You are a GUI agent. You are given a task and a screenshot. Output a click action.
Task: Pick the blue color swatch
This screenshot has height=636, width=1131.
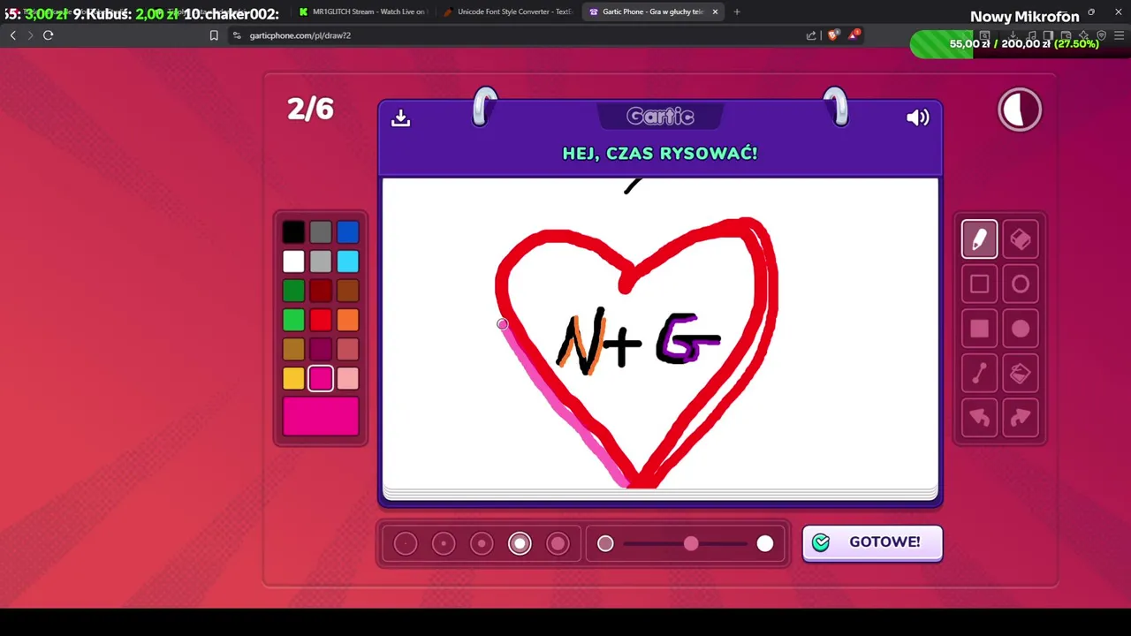tap(348, 232)
